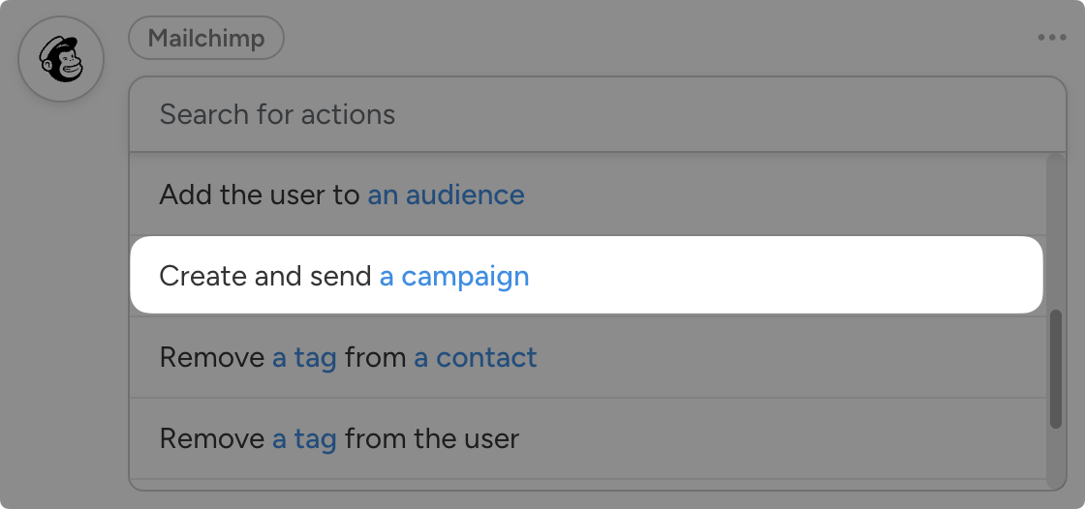This screenshot has width=1085, height=509.
Task: Click "Add the user to" text before audience link
Action: click(x=259, y=195)
